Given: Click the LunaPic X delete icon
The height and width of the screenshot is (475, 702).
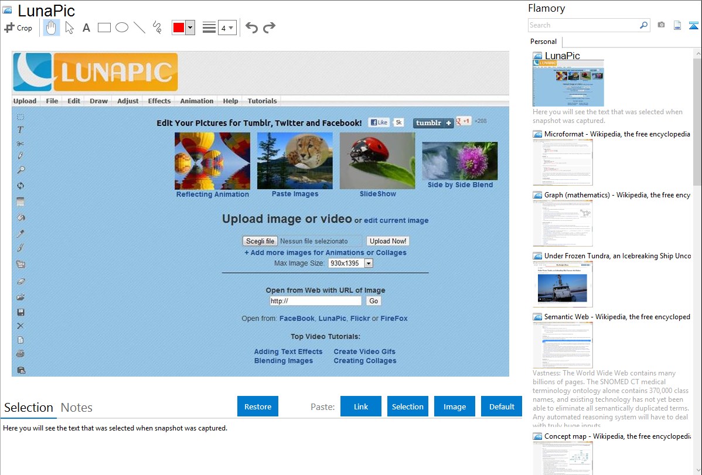Looking at the screenshot, I should pos(20,326).
